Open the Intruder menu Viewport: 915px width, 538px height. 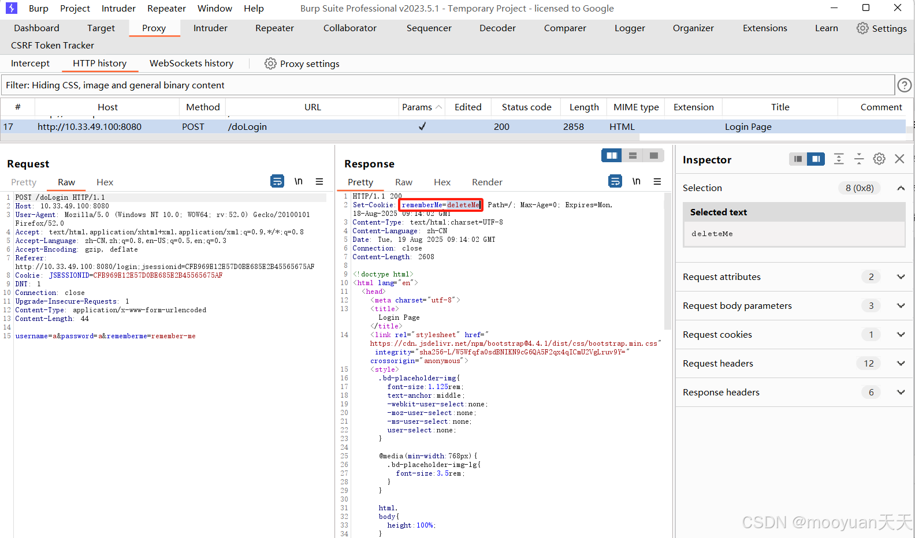(118, 8)
